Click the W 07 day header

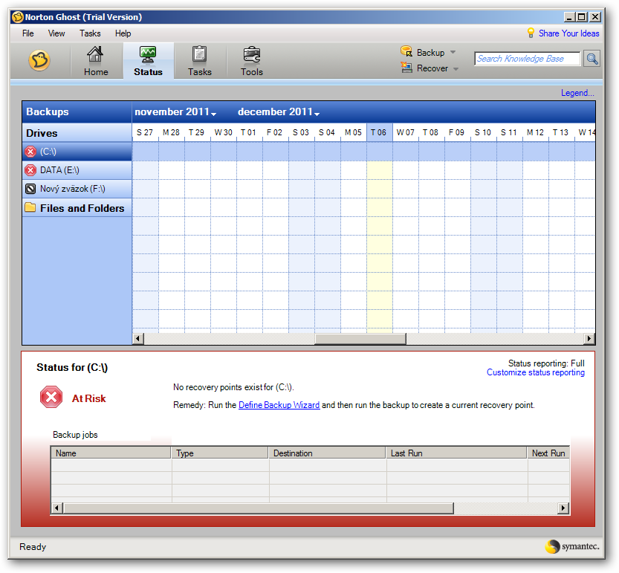click(x=406, y=133)
